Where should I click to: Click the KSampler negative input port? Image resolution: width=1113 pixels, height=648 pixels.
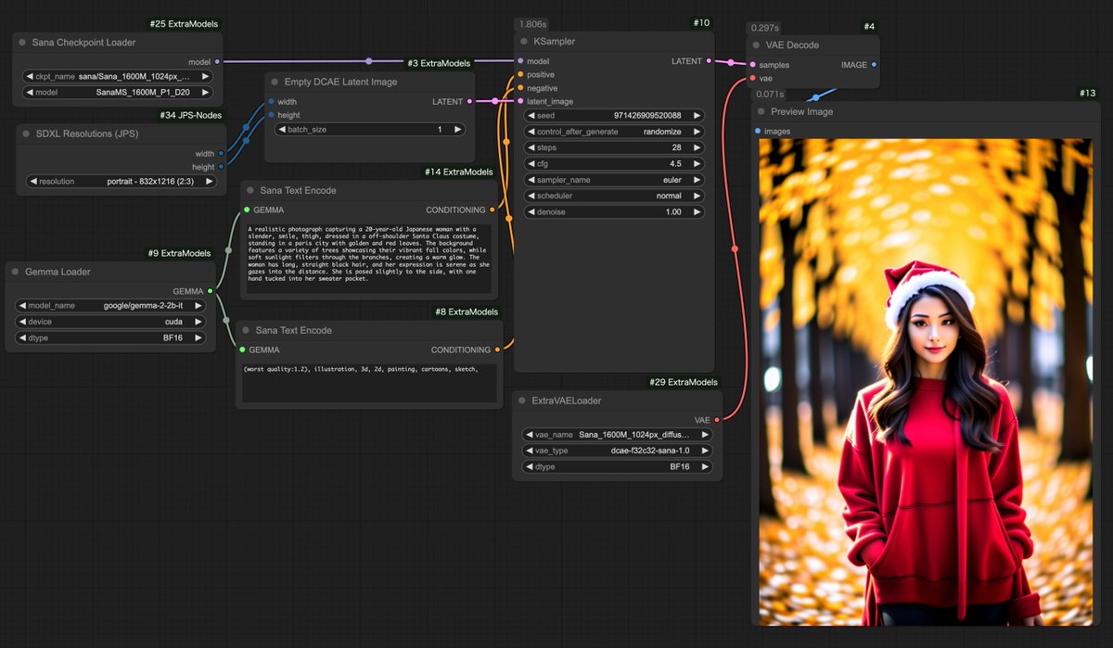click(x=520, y=88)
